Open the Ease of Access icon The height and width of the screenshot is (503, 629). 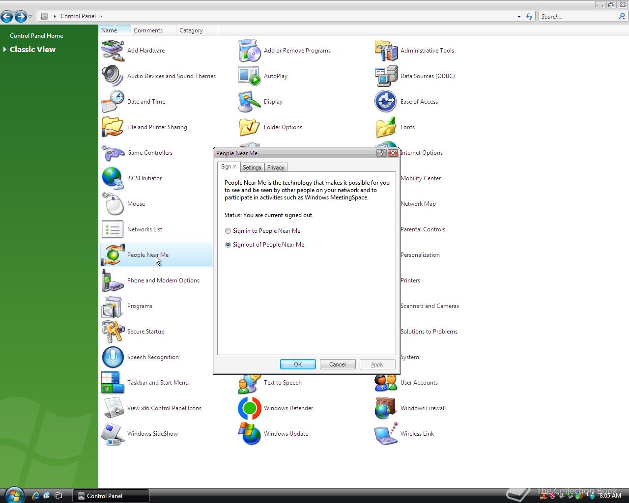[386, 102]
